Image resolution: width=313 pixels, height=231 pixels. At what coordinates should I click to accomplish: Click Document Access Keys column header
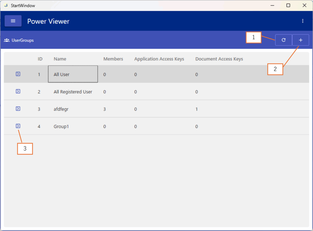pos(219,59)
